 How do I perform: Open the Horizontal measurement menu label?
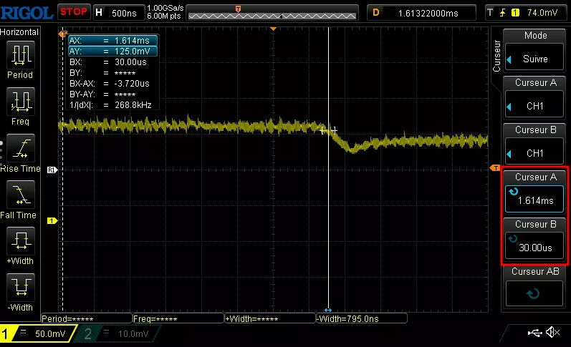[x=21, y=33]
